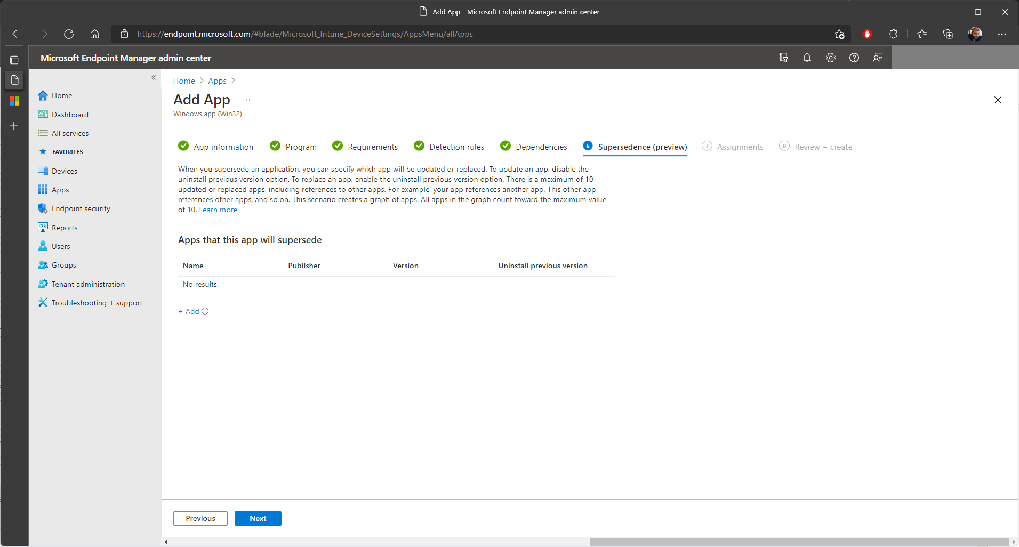Screen dimensions: 1019x547
Task: Click the horizontal scrollbar thumb
Action: (x=799, y=542)
